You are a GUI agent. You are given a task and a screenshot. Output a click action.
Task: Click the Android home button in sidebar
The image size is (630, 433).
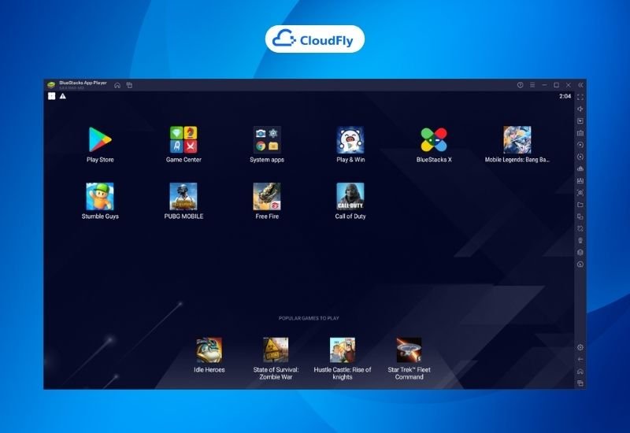coord(580,372)
